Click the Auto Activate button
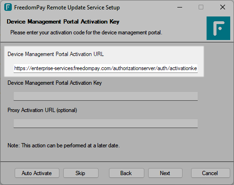The image size is (234, 185). tap(37, 173)
